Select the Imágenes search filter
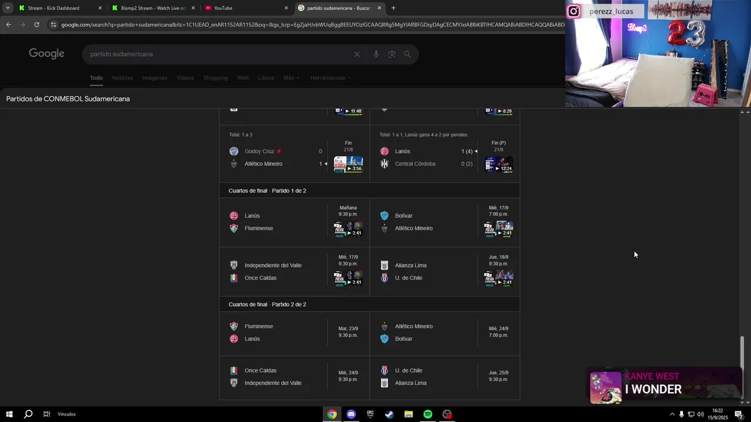Viewport: 751px width, 422px height. click(155, 78)
